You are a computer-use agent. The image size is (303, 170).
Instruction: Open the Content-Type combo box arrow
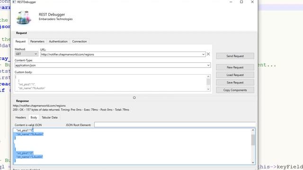[x=208, y=65]
